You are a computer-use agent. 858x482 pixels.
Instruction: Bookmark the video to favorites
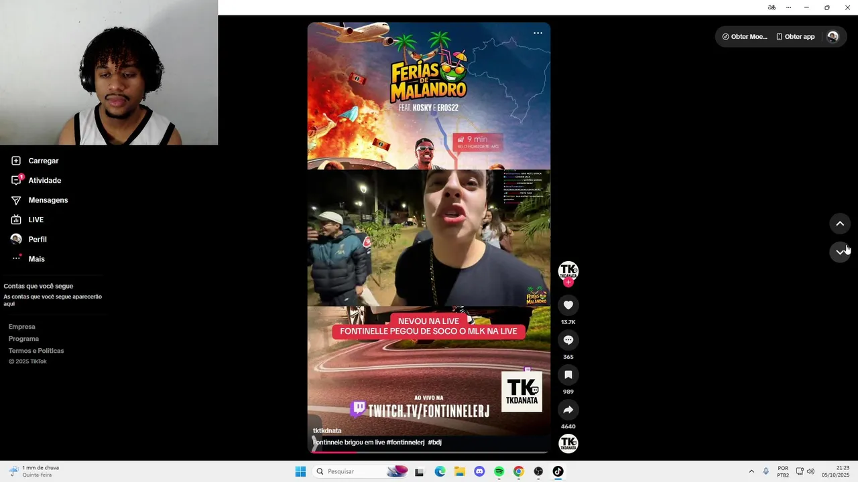(568, 375)
